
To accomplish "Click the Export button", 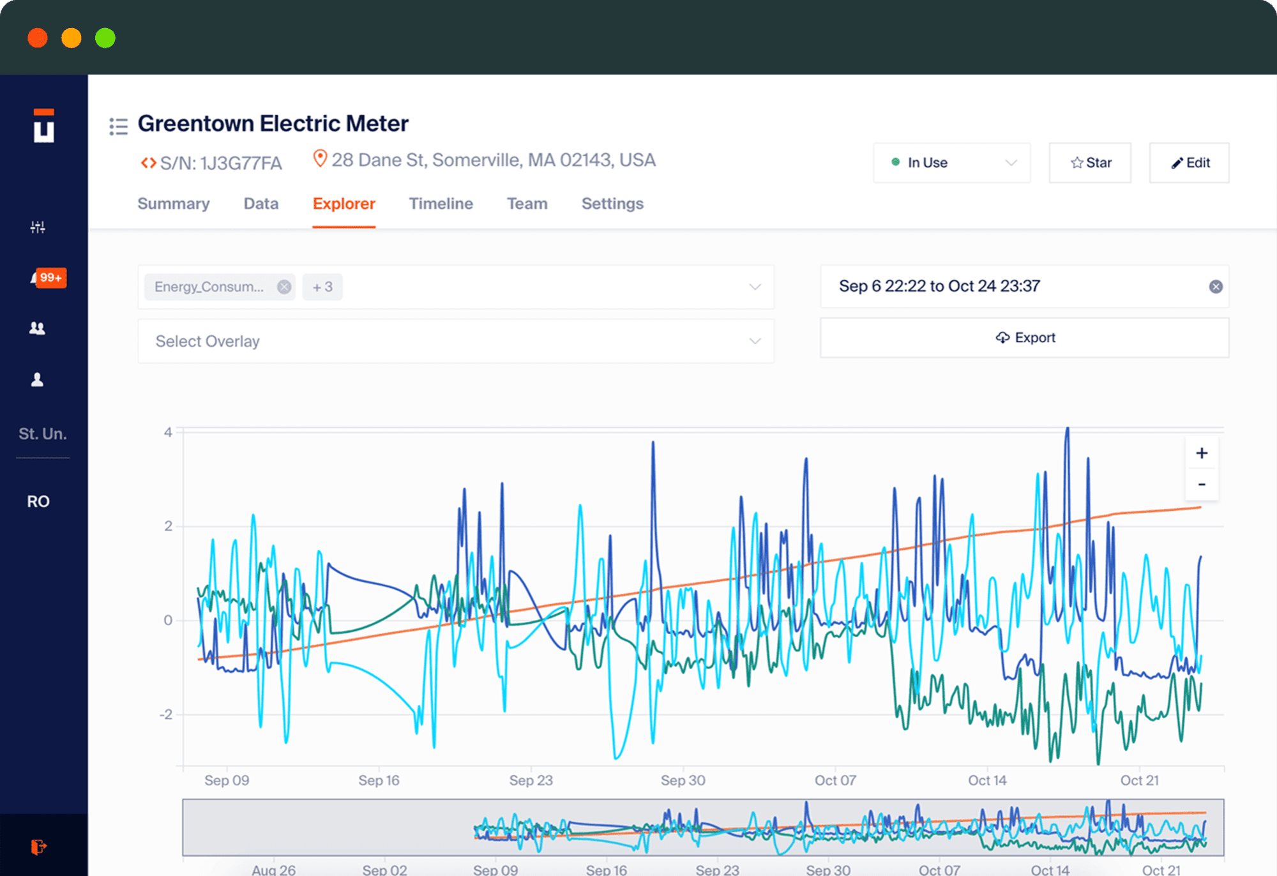I will click(x=1025, y=338).
